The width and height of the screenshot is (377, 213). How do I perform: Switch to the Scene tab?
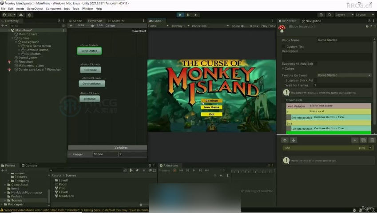point(76,21)
